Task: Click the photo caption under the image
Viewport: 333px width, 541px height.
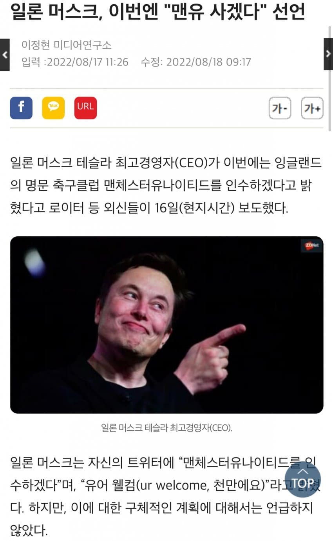Action: tap(166, 428)
